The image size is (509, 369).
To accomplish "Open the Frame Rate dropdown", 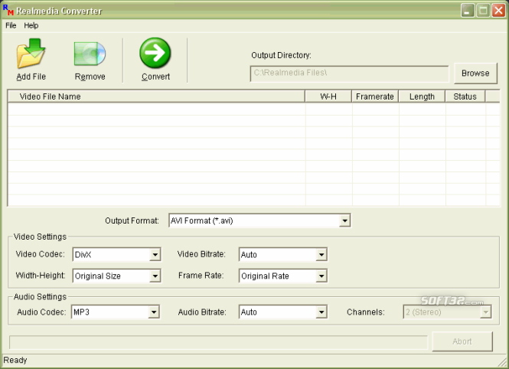I will point(321,276).
